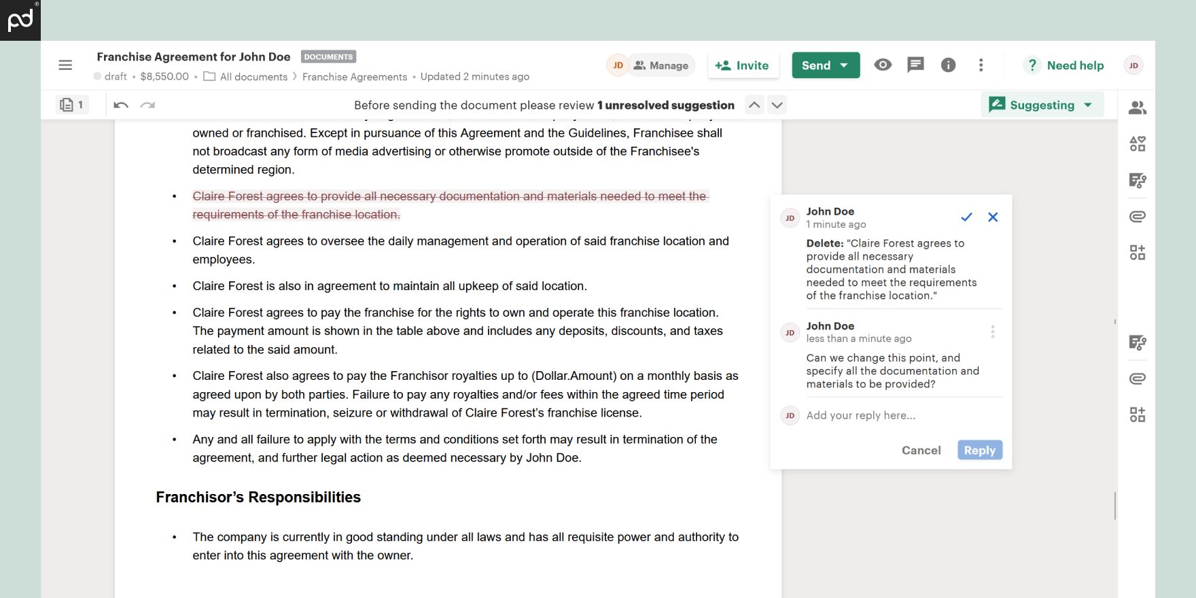Open the pages panel showing 1 page

[x=71, y=105]
